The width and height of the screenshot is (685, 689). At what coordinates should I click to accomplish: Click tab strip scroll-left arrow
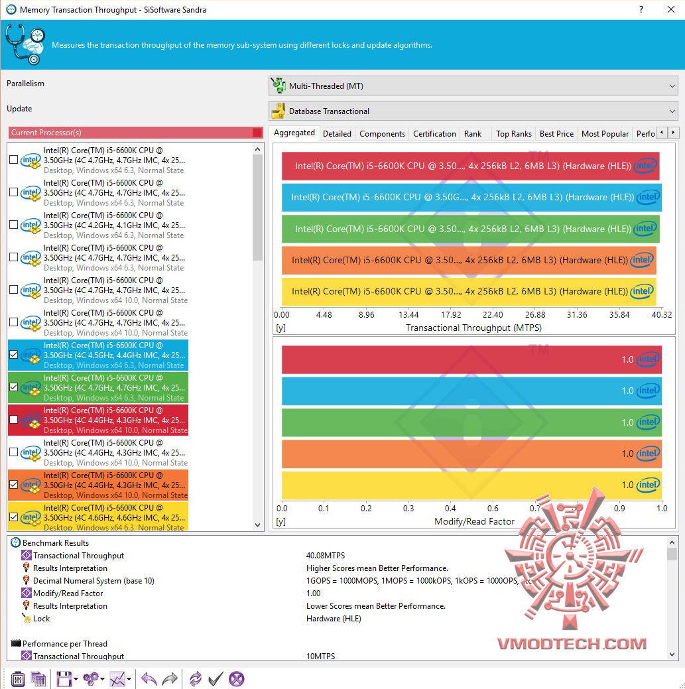pos(662,132)
